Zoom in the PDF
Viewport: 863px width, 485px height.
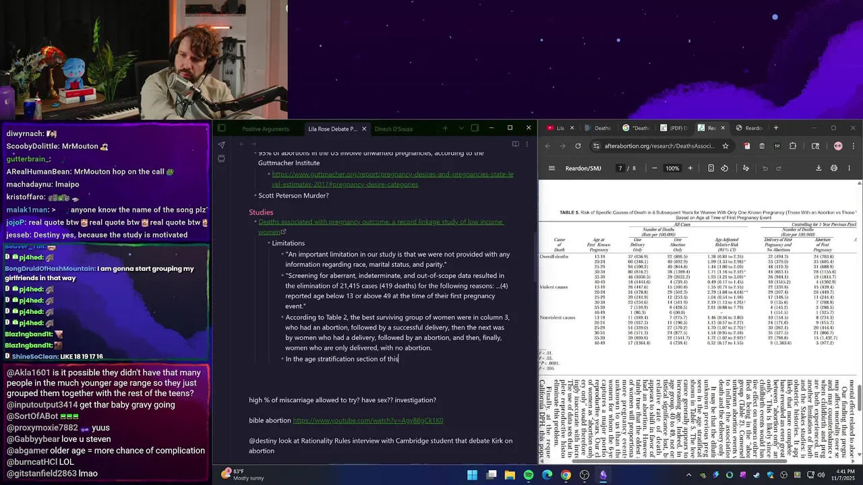tap(690, 168)
